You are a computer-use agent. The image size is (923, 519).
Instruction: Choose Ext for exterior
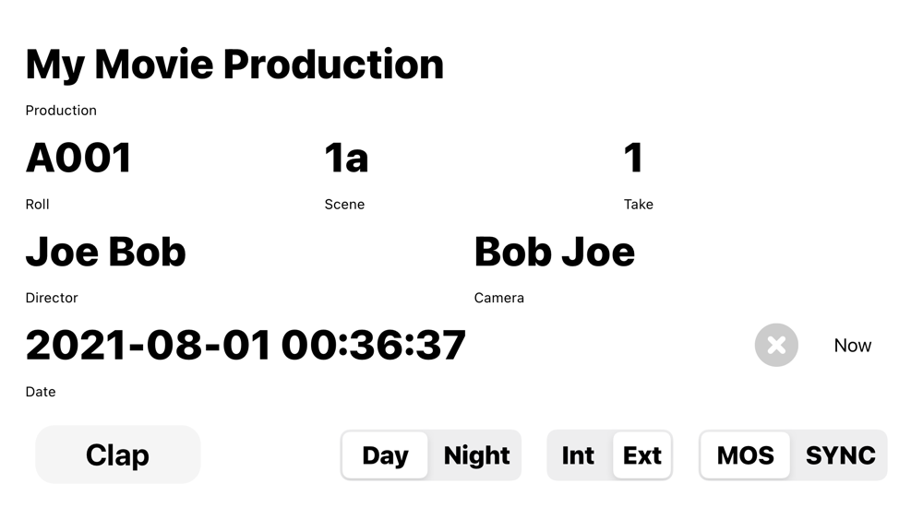tap(642, 455)
